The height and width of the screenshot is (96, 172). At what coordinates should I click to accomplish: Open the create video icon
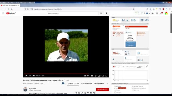pyautogui.click(x=152, y=13)
